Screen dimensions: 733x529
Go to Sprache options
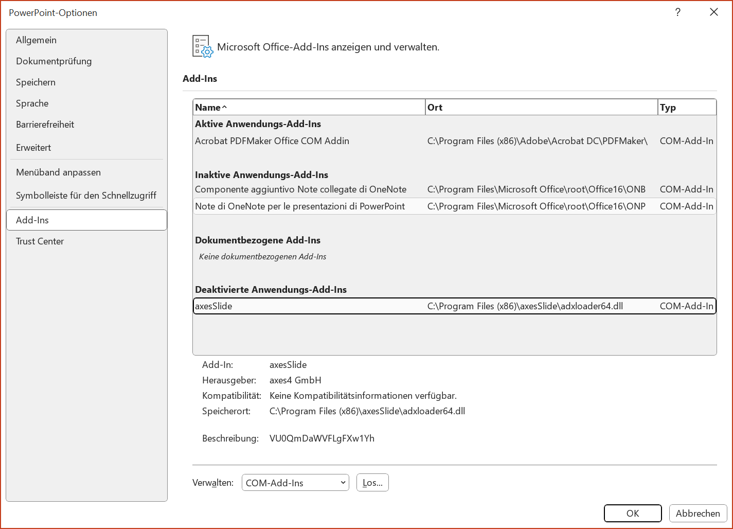[x=86, y=103]
